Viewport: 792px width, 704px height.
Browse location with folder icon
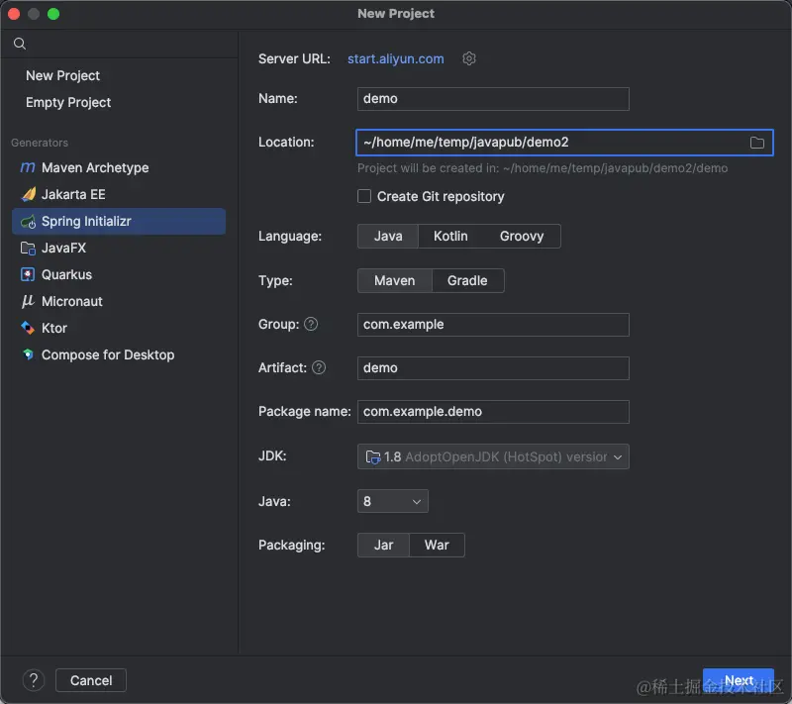tap(756, 143)
